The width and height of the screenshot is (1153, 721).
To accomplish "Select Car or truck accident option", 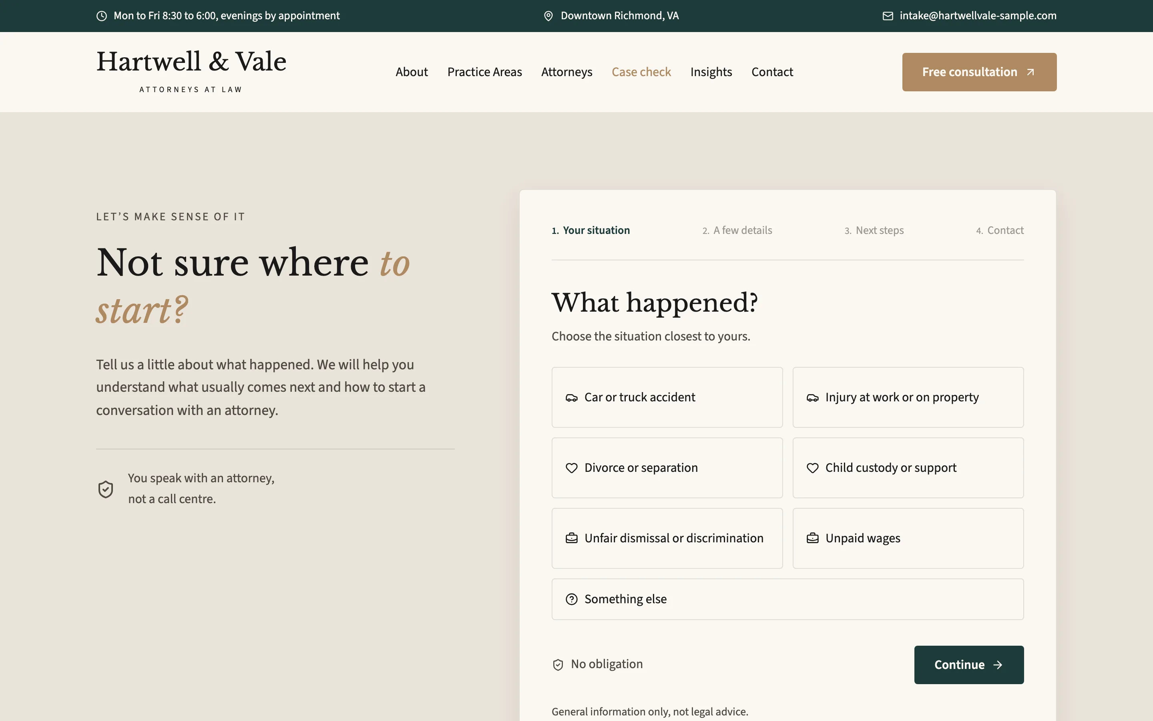I will click(667, 397).
